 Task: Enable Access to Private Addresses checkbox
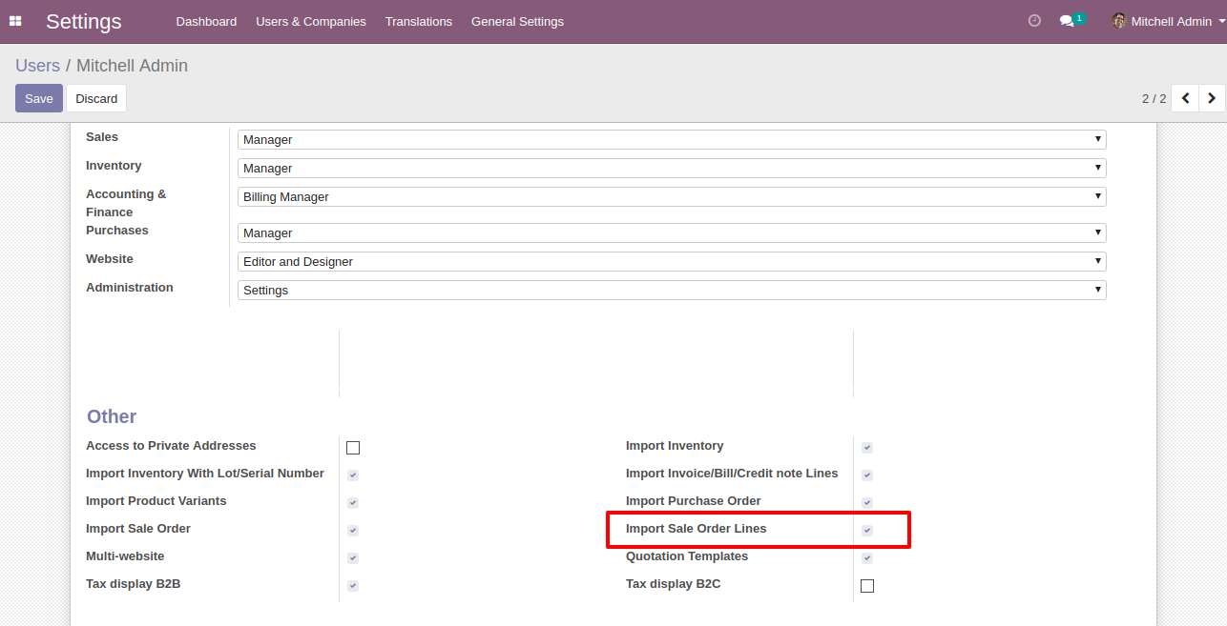pyautogui.click(x=353, y=448)
